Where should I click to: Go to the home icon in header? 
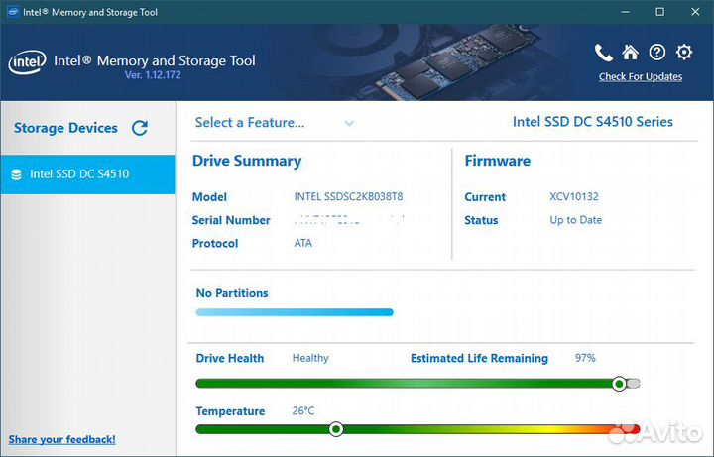coord(631,53)
